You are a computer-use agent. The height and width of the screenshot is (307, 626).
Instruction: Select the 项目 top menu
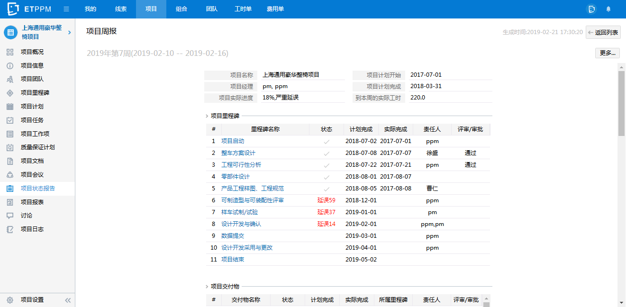151,9
